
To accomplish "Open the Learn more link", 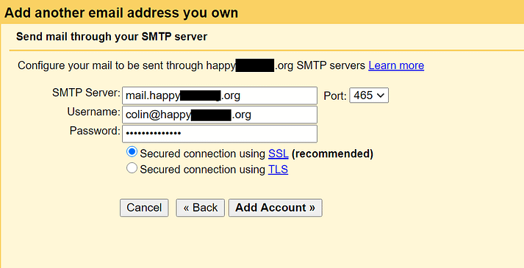I will click(x=396, y=65).
